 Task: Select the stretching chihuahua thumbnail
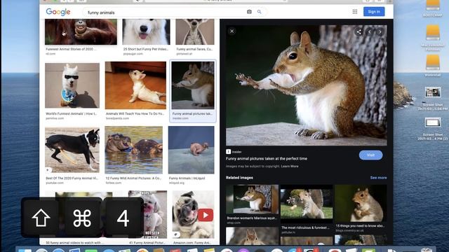pyautogui.click(x=135, y=85)
